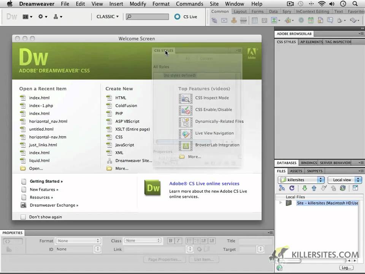Open Format dropdown in Properties
Image resolution: width=365 pixels, height=274 pixels.
coord(78,241)
